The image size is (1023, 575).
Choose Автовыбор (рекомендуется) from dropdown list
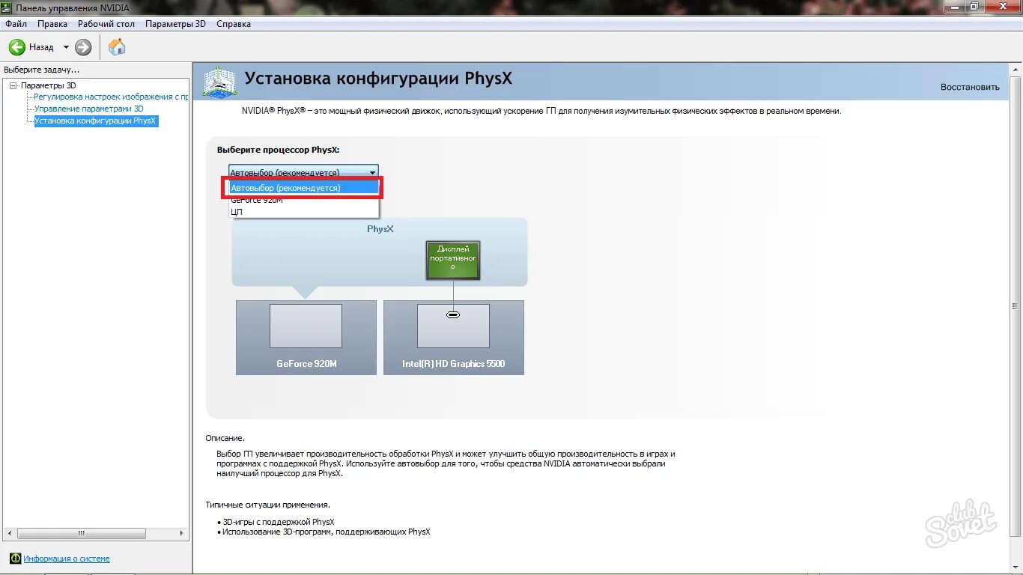(303, 188)
